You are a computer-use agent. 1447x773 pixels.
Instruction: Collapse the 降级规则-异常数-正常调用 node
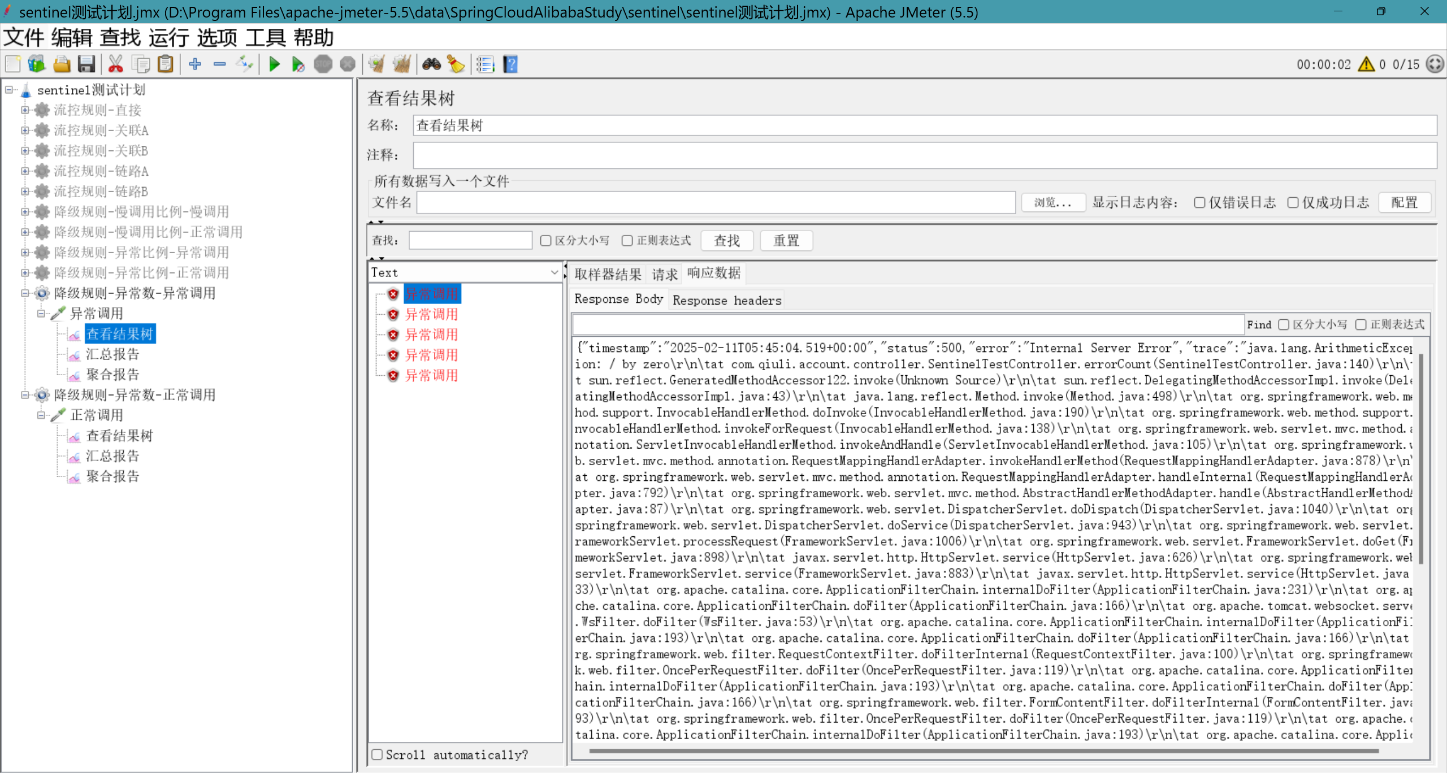pos(25,395)
